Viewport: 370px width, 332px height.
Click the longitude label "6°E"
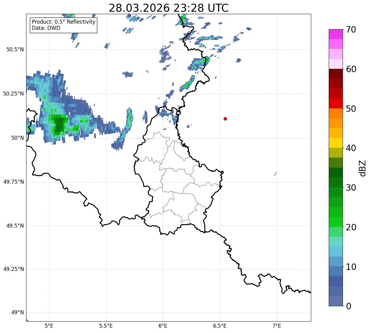(163, 326)
